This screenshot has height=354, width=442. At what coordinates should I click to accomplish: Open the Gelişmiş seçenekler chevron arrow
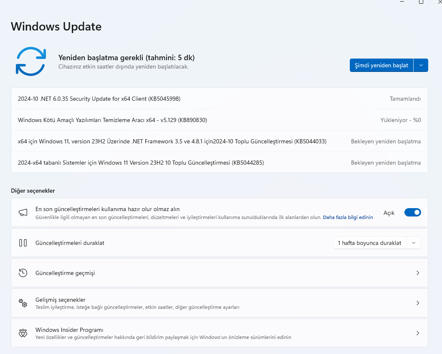coord(418,303)
